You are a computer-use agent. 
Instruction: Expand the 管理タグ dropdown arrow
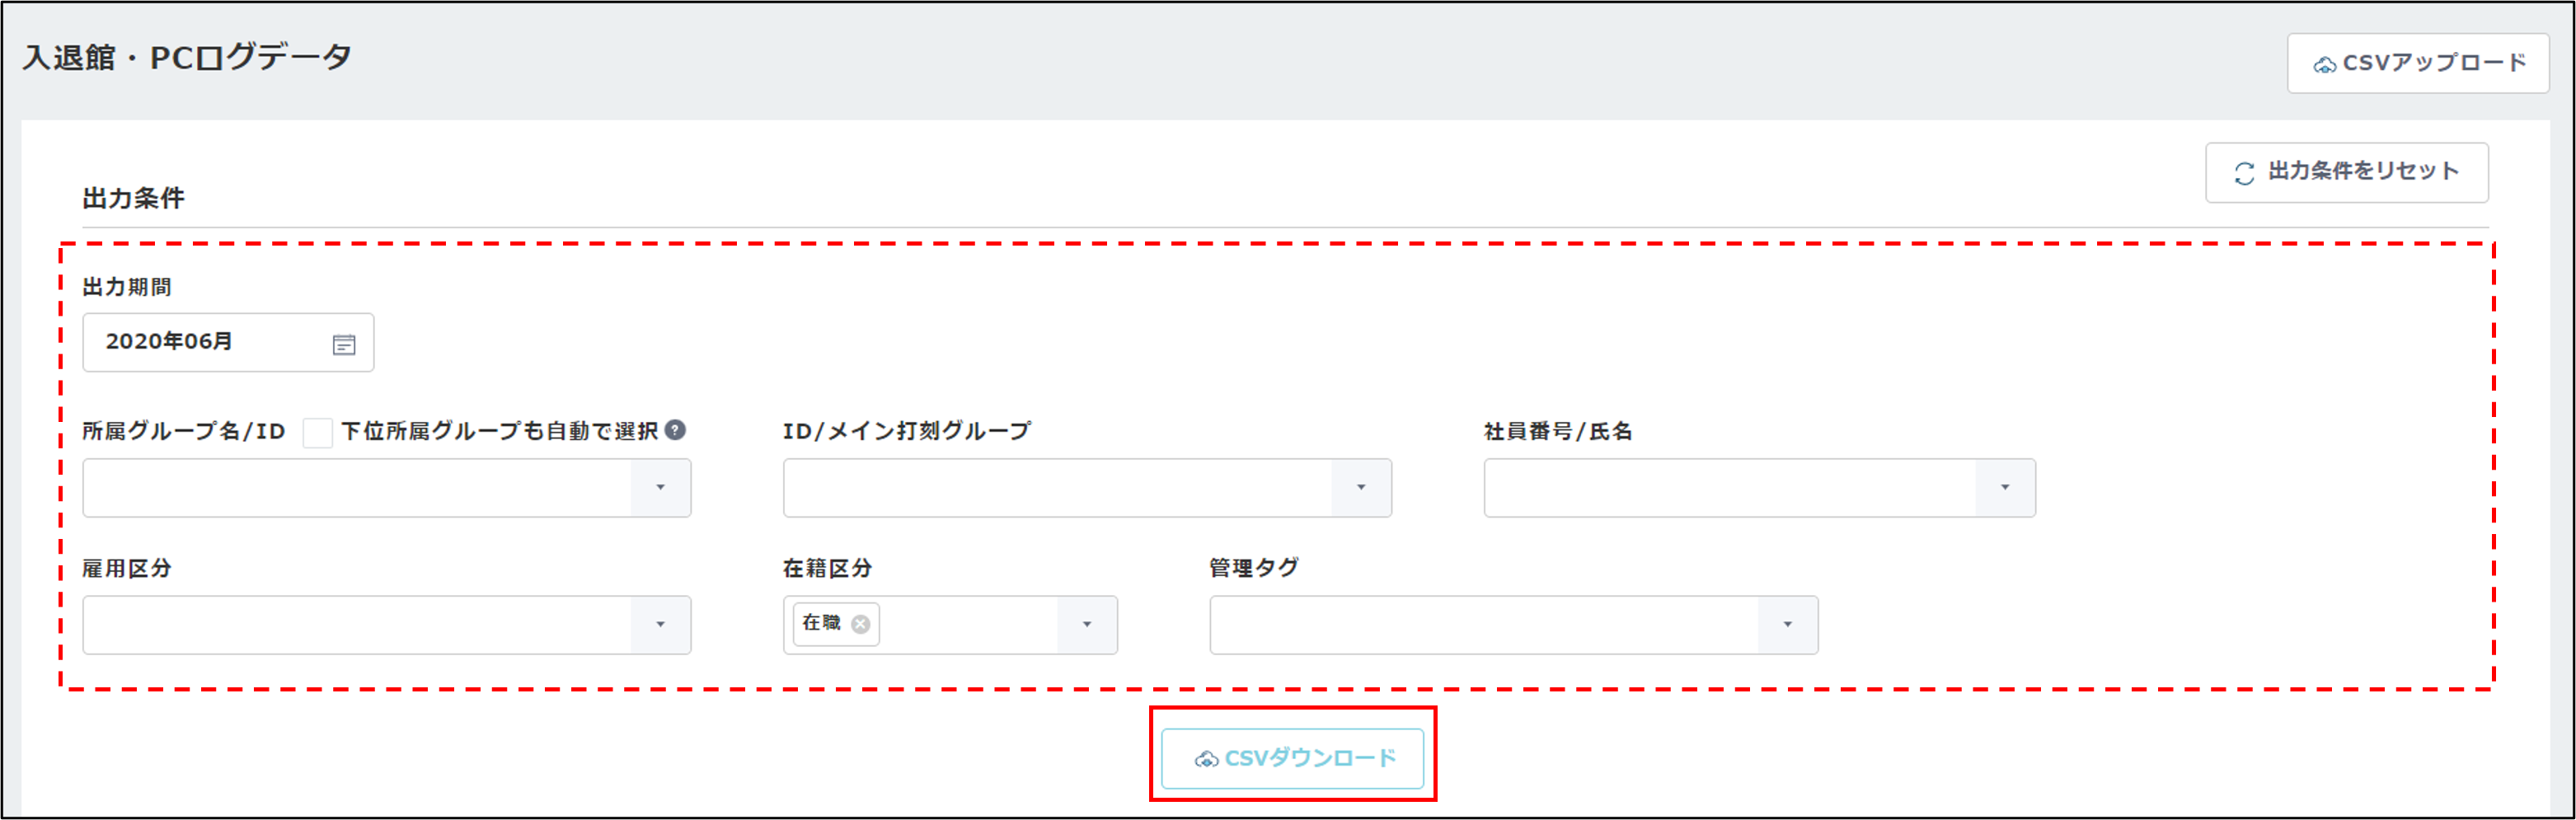coord(1787,624)
